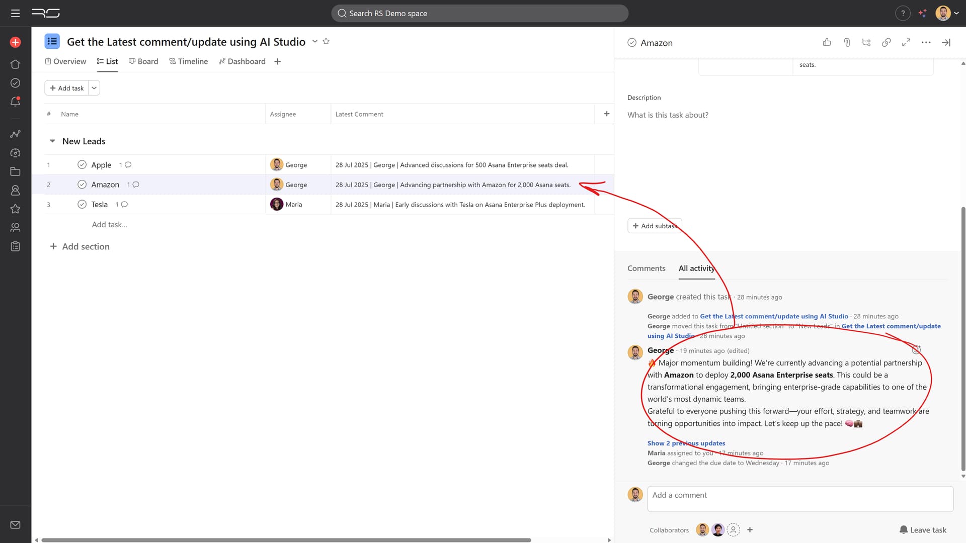966x543 pixels.
Task: Switch to the Comments tab
Action: pyautogui.click(x=646, y=268)
